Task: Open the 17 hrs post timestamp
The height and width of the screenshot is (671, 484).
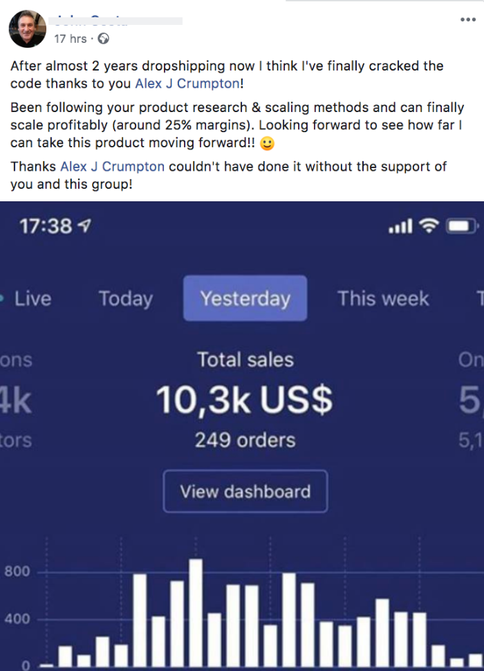Action: (x=71, y=39)
